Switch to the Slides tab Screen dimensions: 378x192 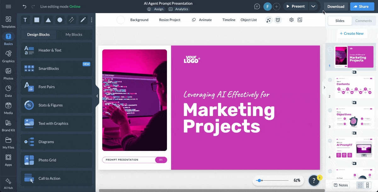point(340,21)
